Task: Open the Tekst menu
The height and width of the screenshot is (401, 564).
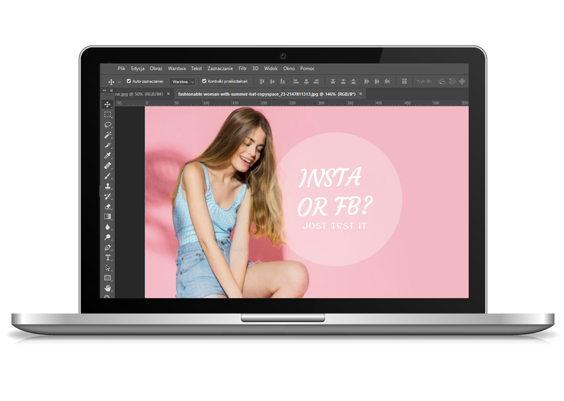Action: pyautogui.click(x=196, y=68)
